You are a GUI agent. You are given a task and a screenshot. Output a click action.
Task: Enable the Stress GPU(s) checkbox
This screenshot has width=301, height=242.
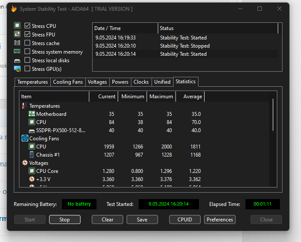pos(27,69)
